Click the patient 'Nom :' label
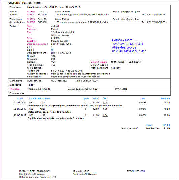 coord(30,26)
